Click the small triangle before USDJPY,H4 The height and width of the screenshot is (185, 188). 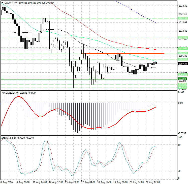coord(2,3)
